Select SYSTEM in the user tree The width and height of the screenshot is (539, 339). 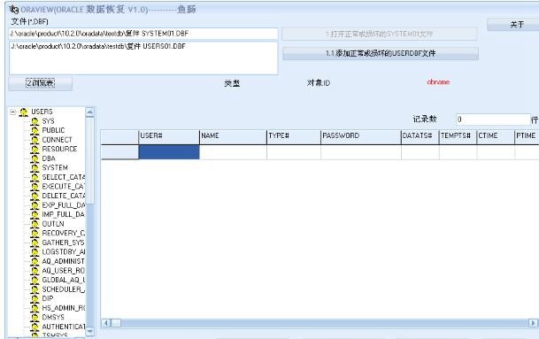(x=55, y=168)
